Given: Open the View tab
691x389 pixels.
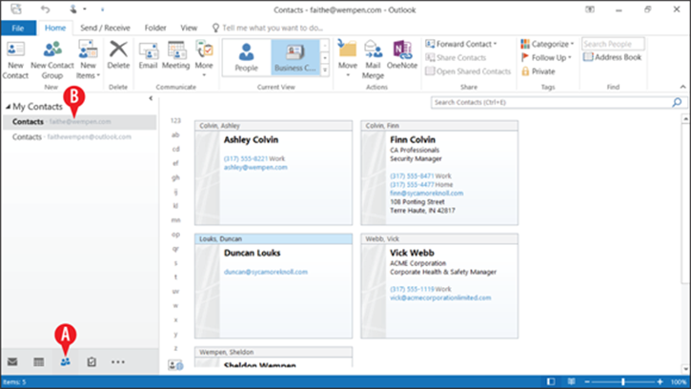Looking at the screenshot, I should pyautogui.click(x=189, y=28).
